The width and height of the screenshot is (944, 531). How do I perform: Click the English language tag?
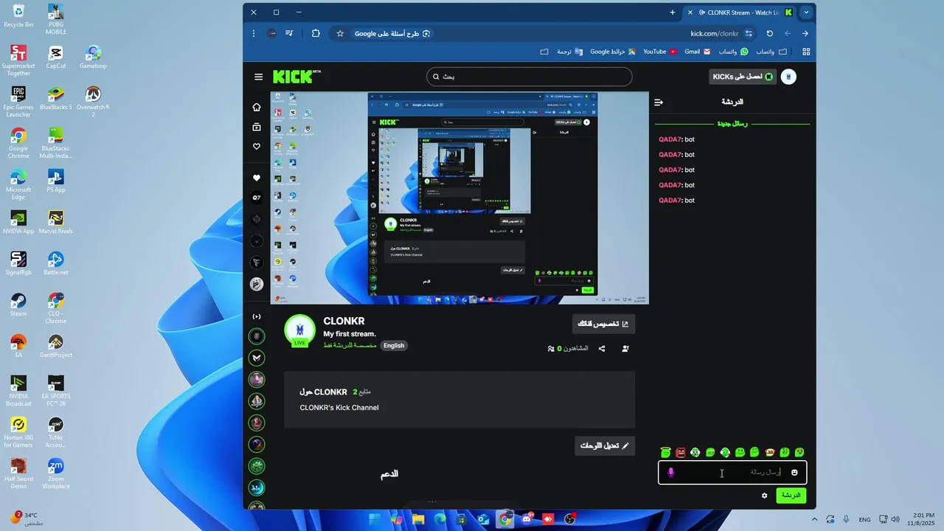[x=394, y=345]
